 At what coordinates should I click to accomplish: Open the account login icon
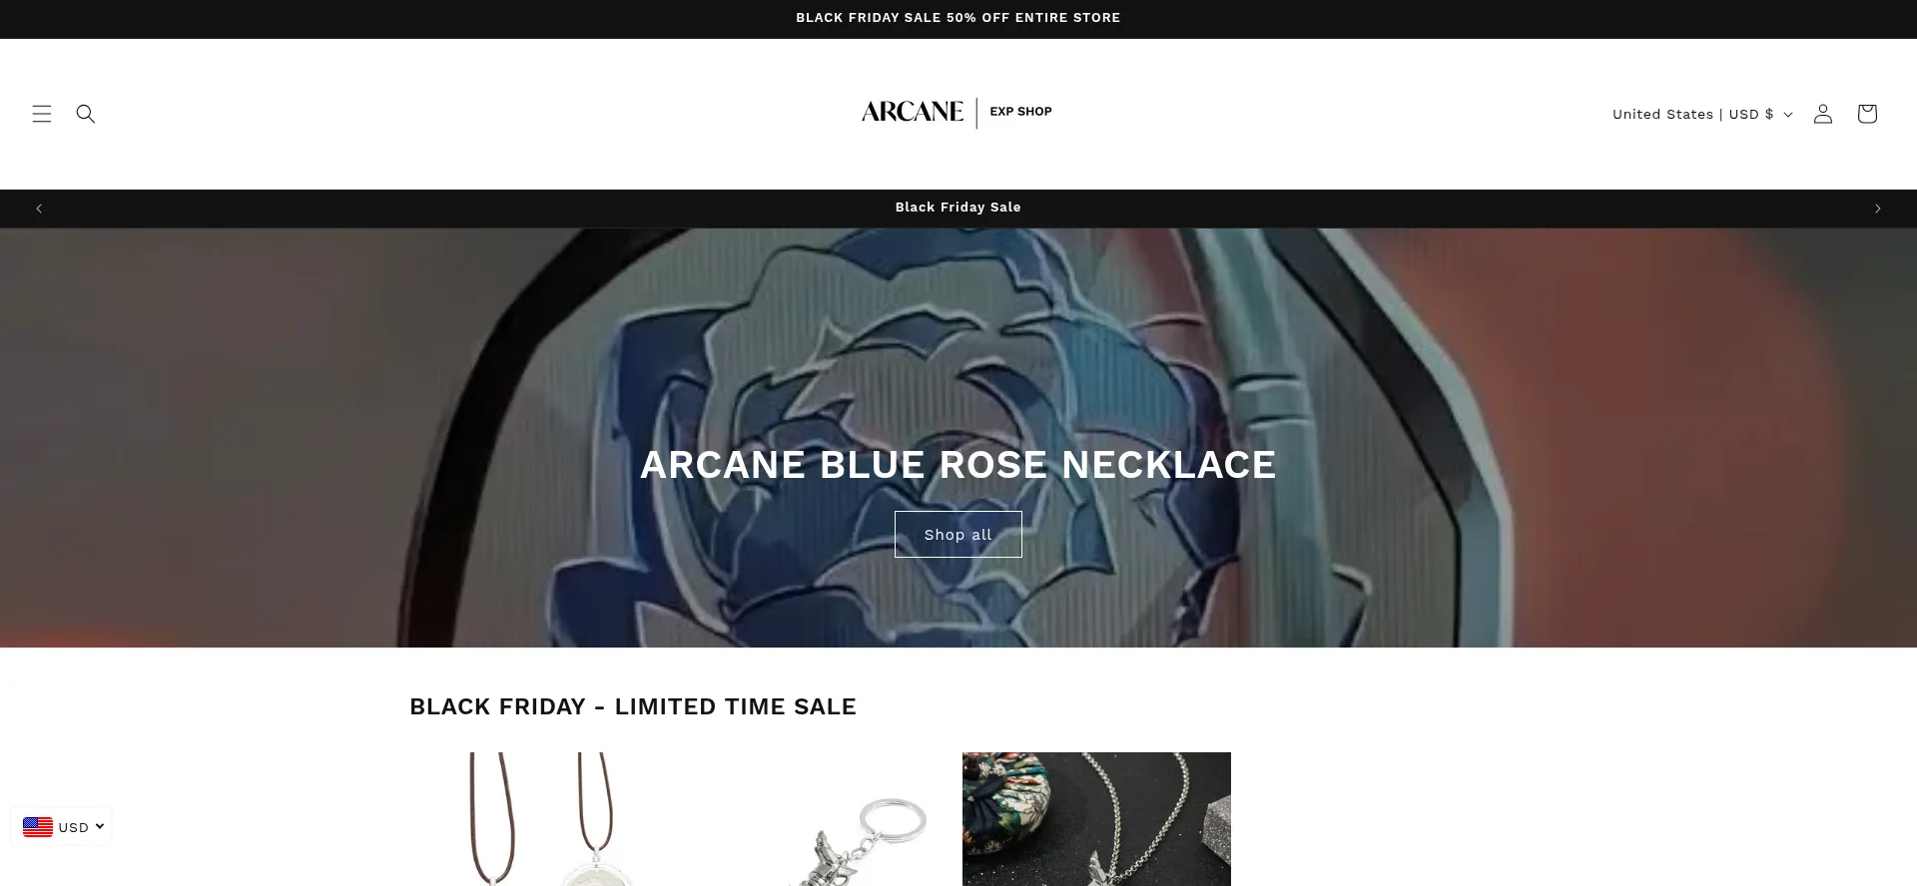click(1823, 114)
